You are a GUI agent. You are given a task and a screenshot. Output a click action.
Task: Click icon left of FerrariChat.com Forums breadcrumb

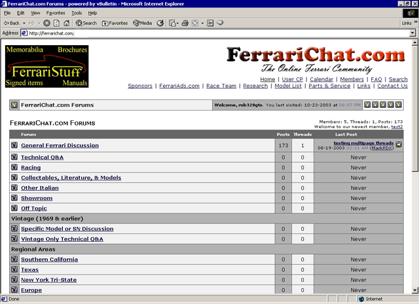tap(14, 105)
